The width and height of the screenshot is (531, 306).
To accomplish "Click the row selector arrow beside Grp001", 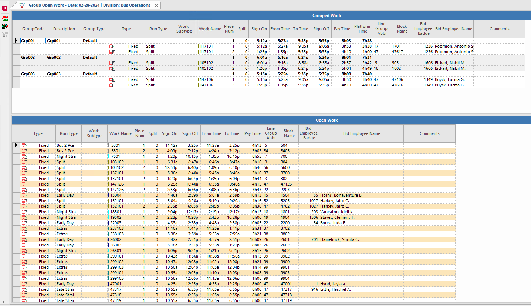I will coord(16,41).
